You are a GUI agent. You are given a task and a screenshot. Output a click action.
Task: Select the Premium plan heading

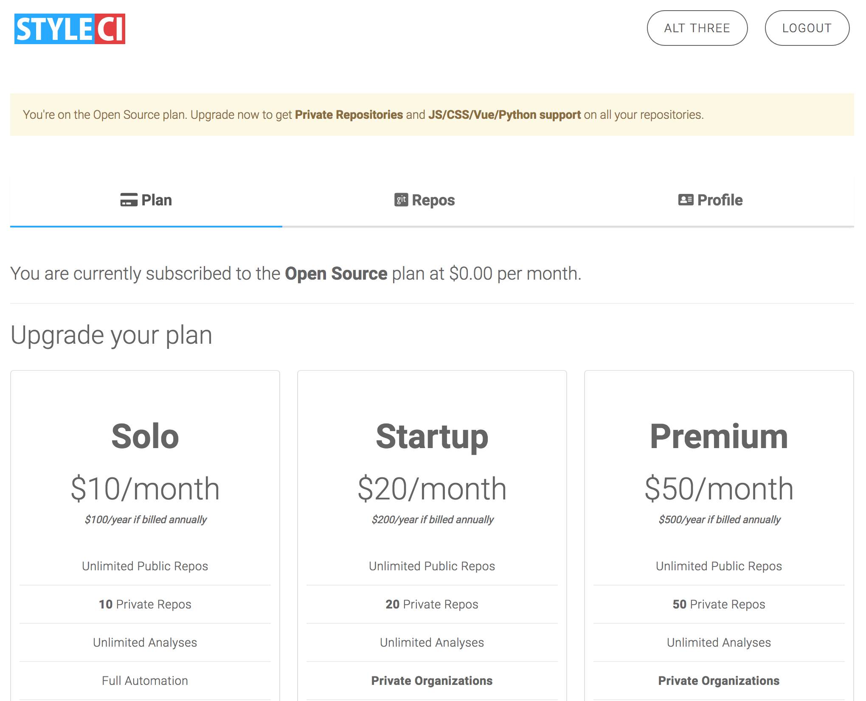click(719, 436)
